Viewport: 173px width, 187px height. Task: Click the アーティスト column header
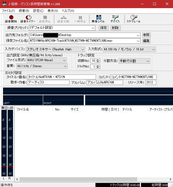[160, 109]
